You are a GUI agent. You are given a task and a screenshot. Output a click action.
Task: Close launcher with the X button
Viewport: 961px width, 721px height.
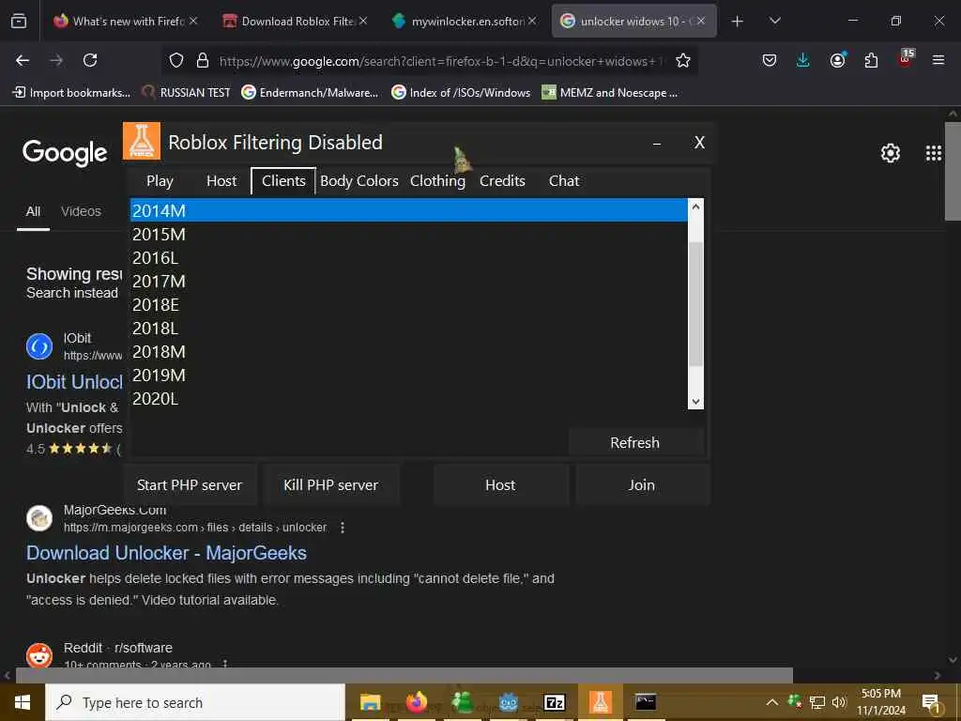[x=699, y=143]
